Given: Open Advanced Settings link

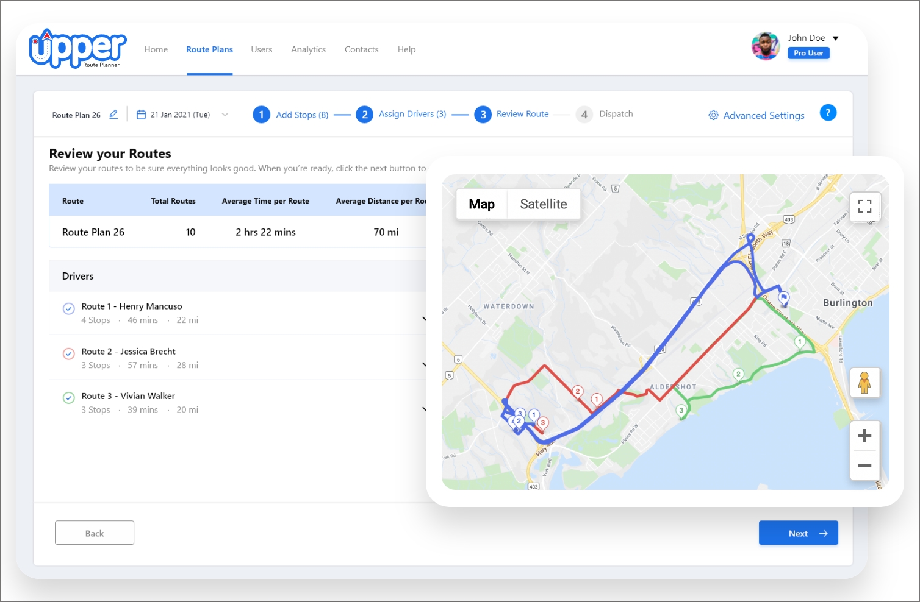Looking at the screenshot, I should [764, 115].
